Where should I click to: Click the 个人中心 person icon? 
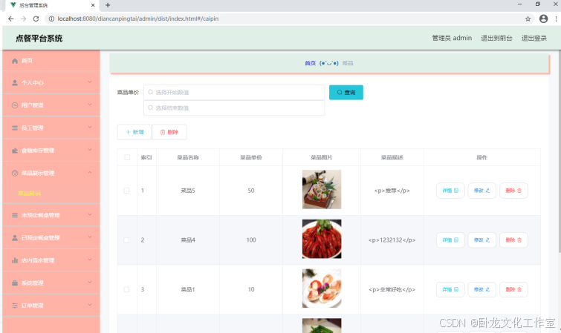pos(15,83)
